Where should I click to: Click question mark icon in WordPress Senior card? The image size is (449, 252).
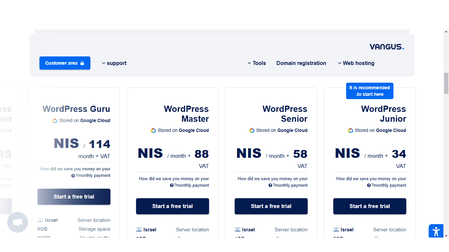(270, 185)
